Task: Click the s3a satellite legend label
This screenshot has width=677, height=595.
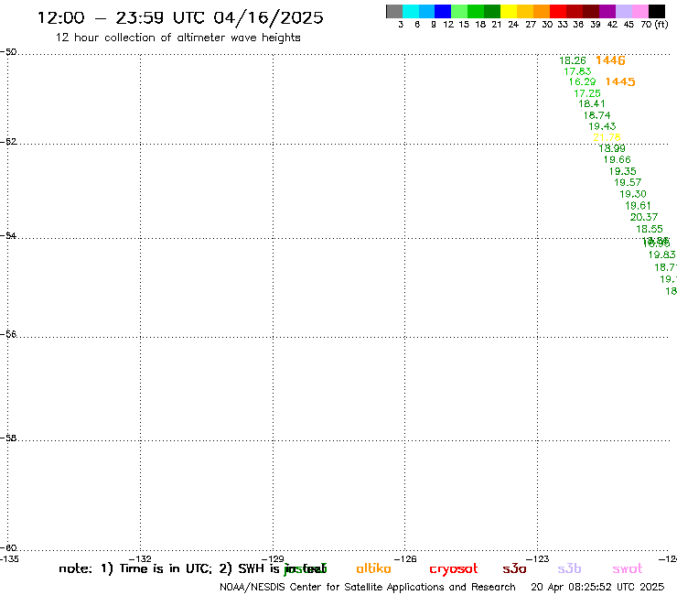Action: pos(514,569)
